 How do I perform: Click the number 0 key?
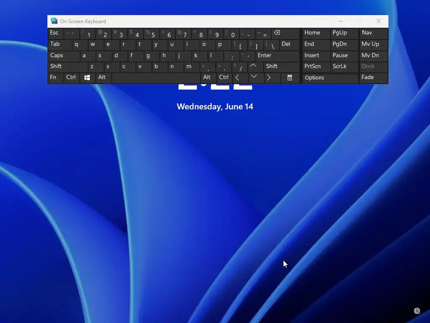click(231, 34)
